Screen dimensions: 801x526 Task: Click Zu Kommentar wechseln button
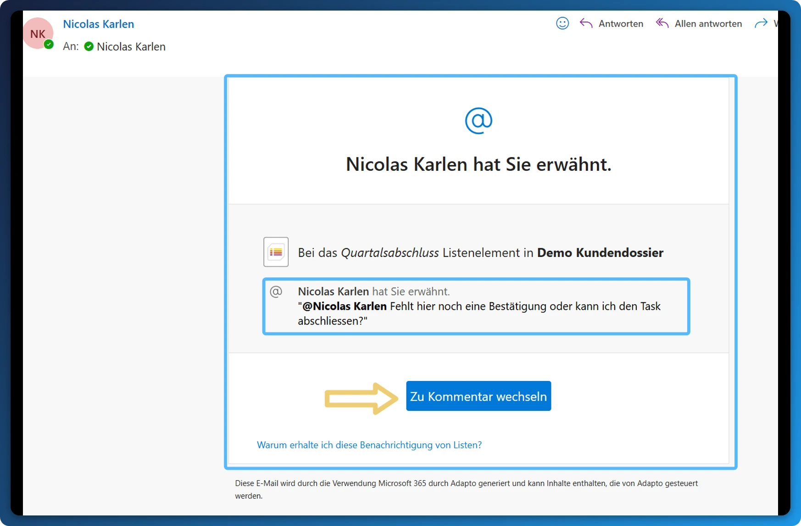[x=478, y=396]
